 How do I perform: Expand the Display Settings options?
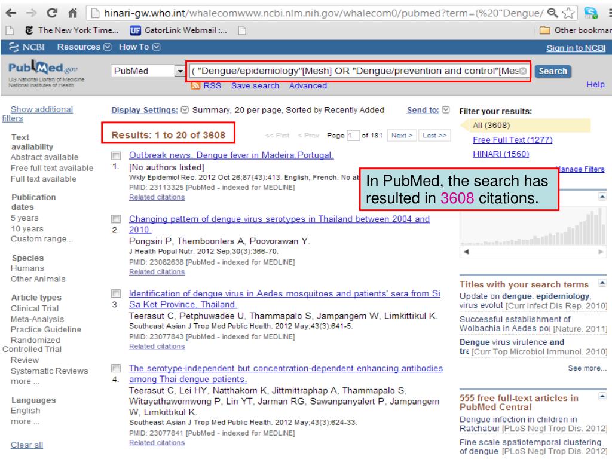pos(185,110)
